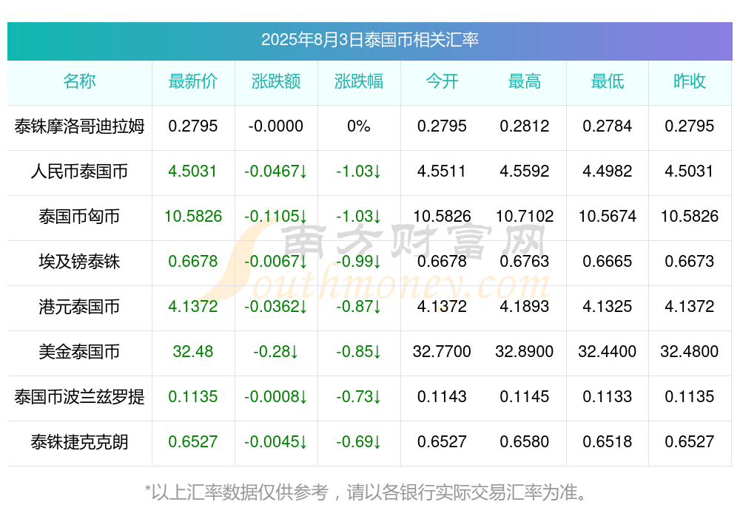The height and width of the screenshot is (516, 740).
Task: Select the 今开 column header
Action: coord(442,81)
